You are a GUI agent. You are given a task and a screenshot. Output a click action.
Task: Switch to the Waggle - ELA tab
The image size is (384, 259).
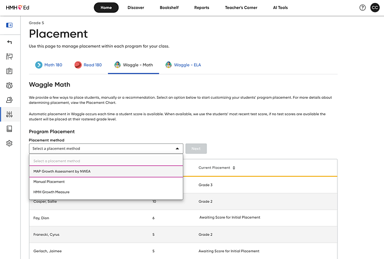click(183, 65)
